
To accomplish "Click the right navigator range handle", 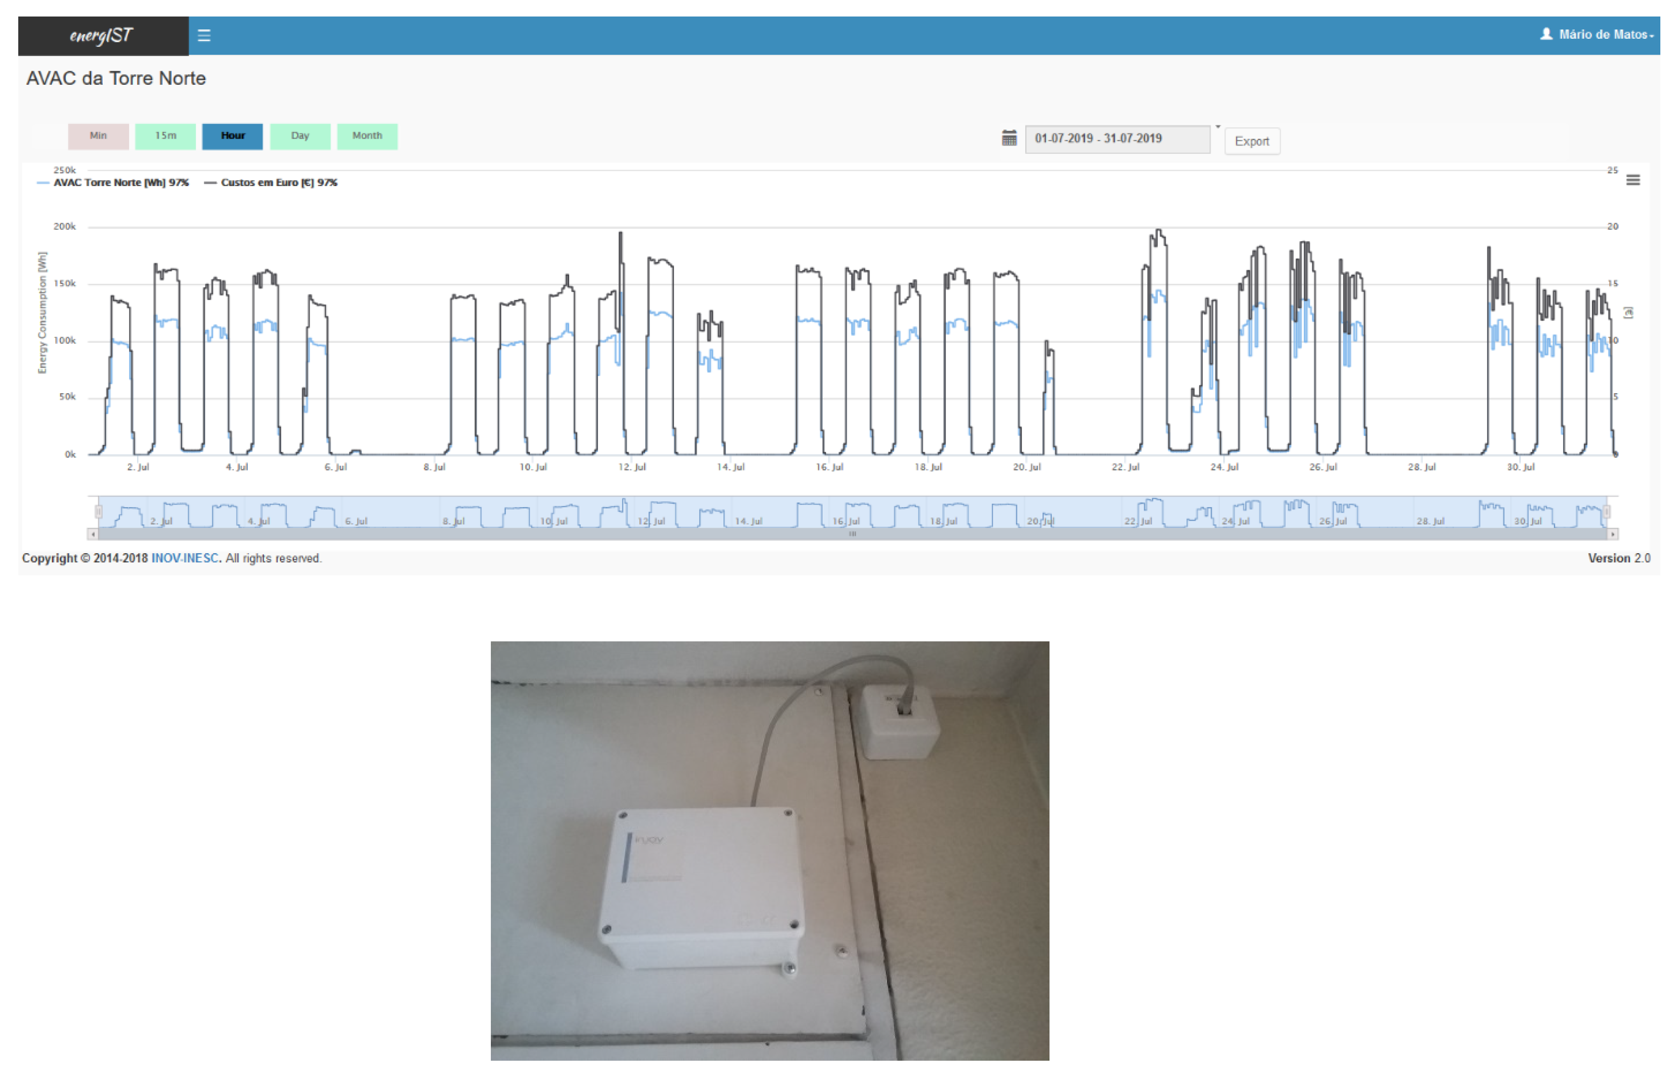I will tap(1607, 512).
